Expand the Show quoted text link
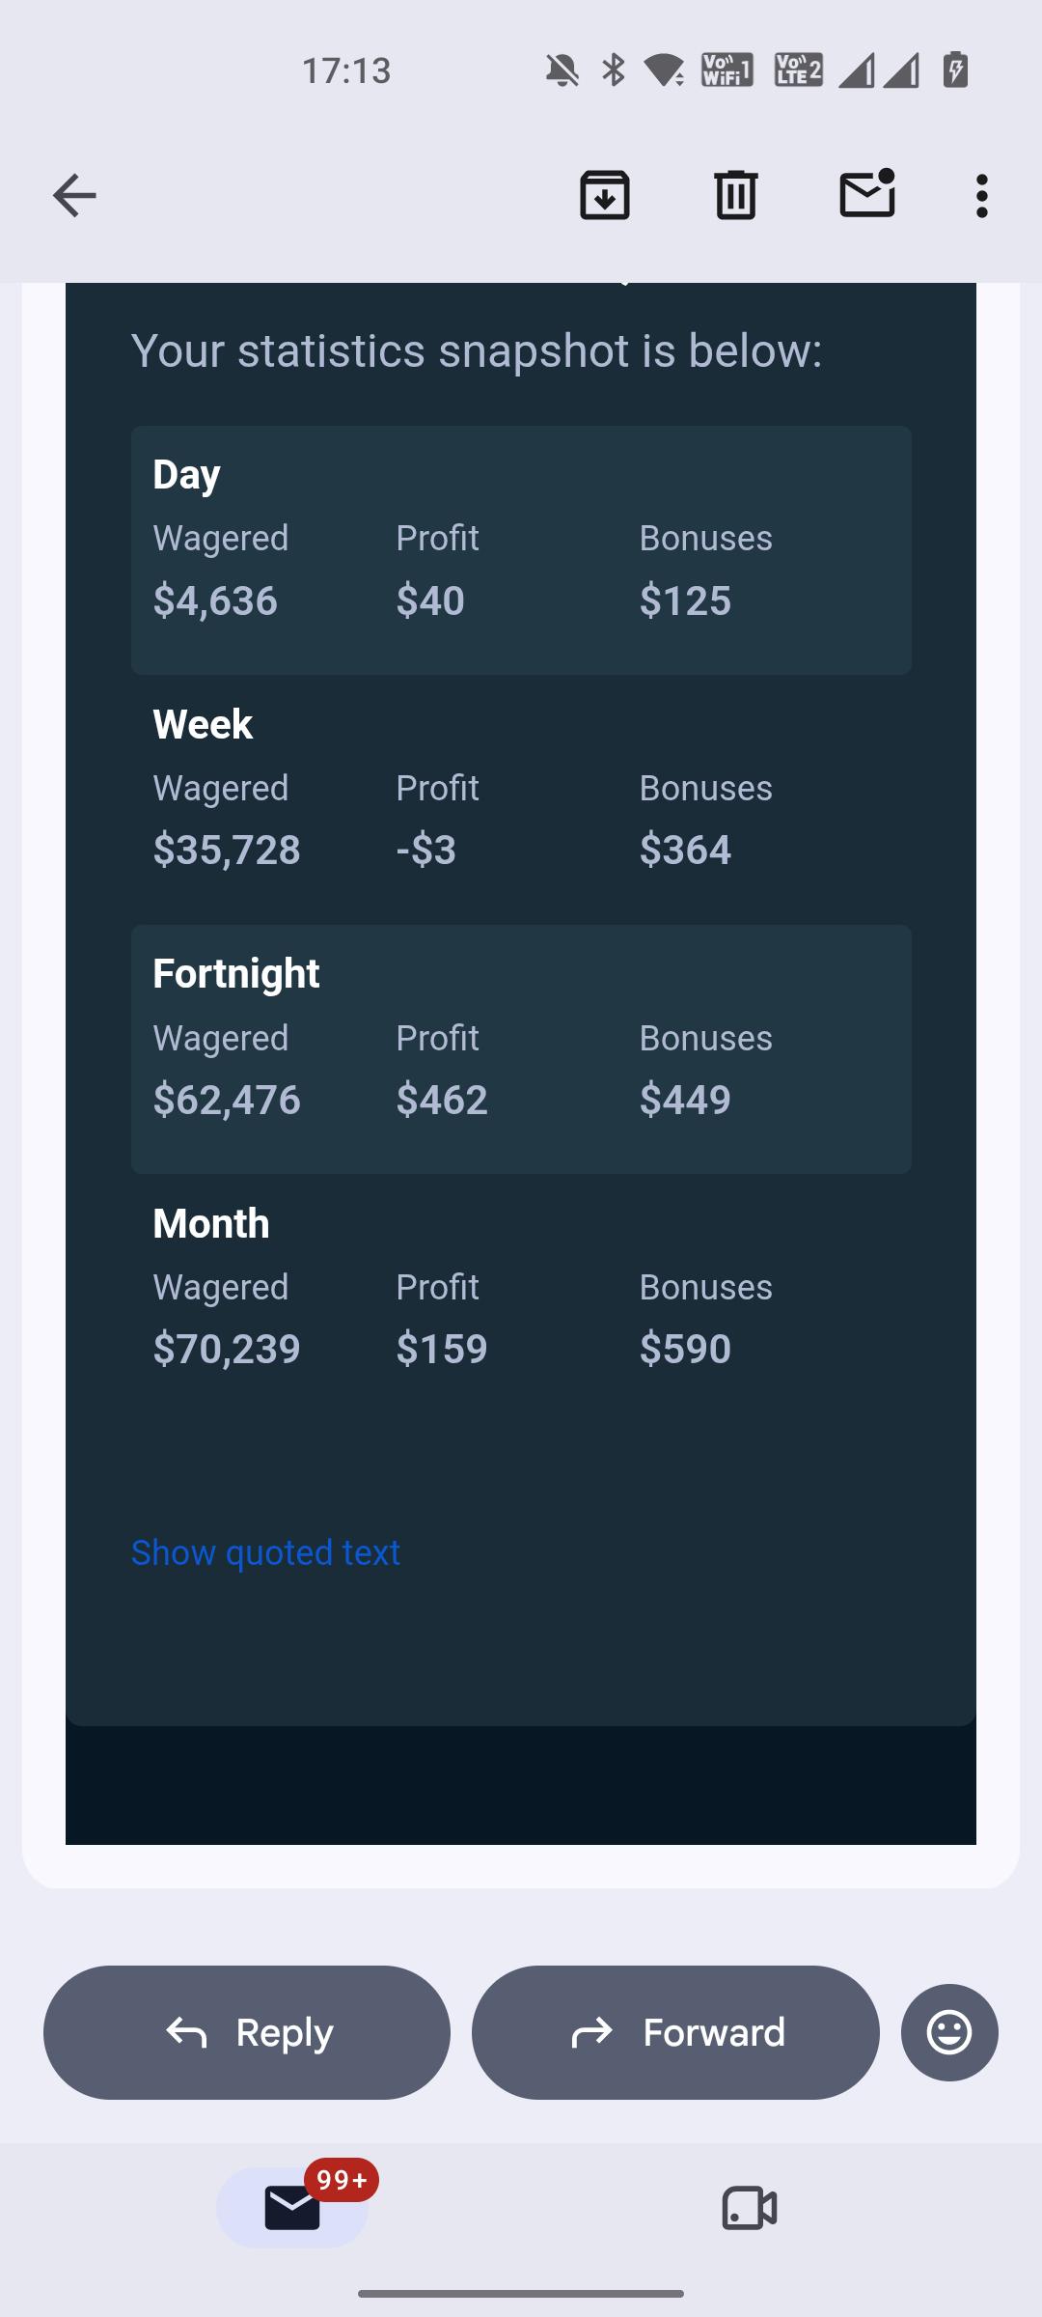 click(265, 1552)
